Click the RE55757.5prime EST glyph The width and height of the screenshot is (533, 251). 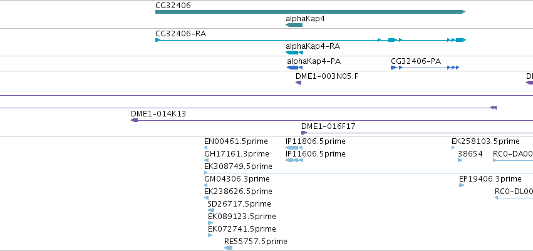click(229, 248)
